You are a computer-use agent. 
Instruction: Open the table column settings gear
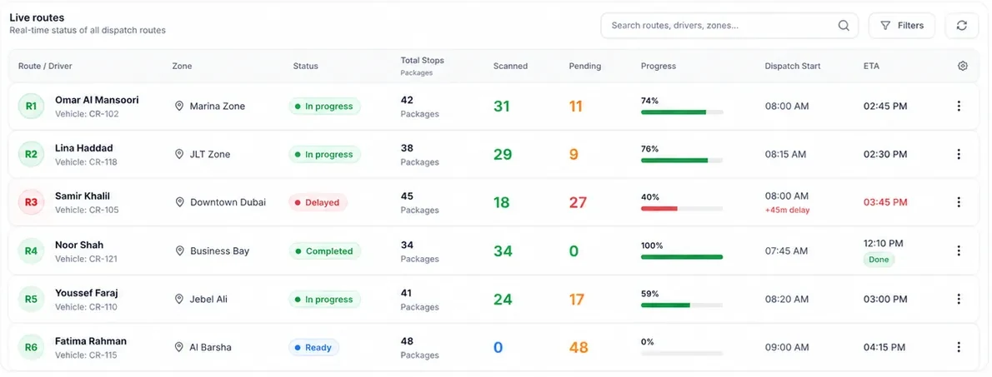pyautogui.click(x=962, y=66)
